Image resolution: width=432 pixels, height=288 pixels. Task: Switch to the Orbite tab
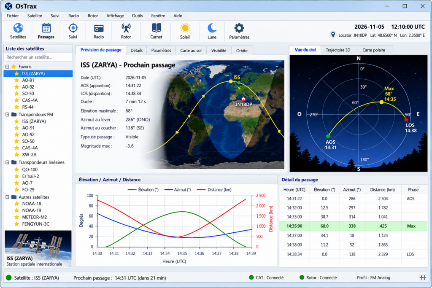click(x=242, y=50)
